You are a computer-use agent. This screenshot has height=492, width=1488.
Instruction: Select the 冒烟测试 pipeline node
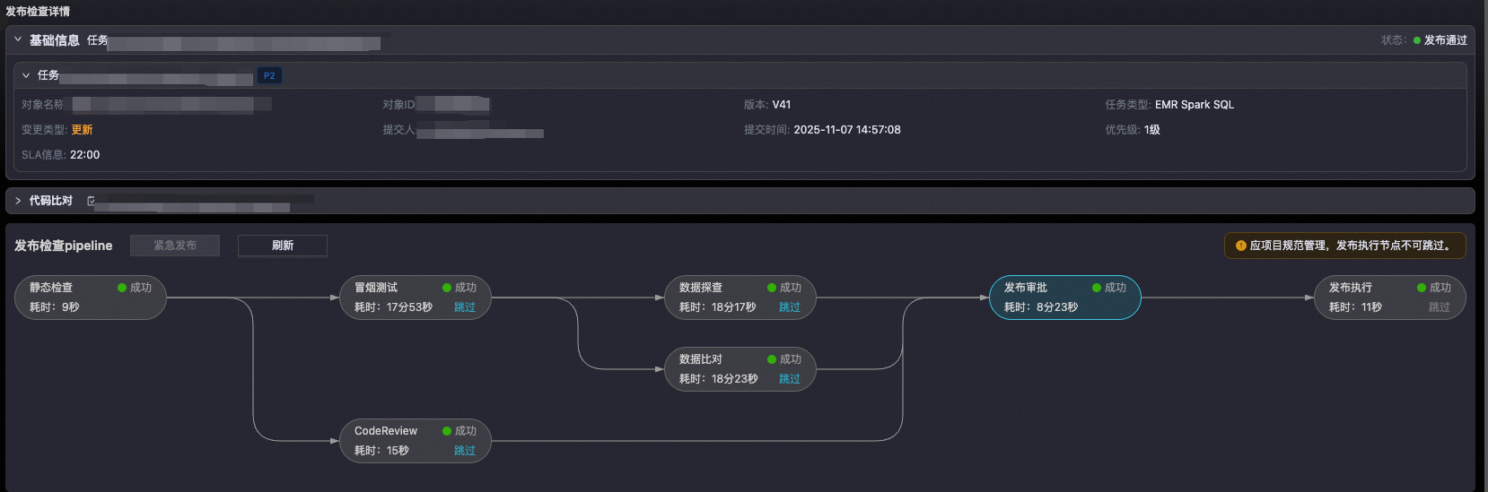(395, 298)
